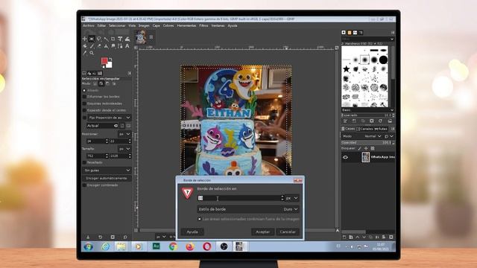The width and height of the screenshot is (477, 268).
Task: Save tool preset icon in tool options
Action: [x=88, y=237]
